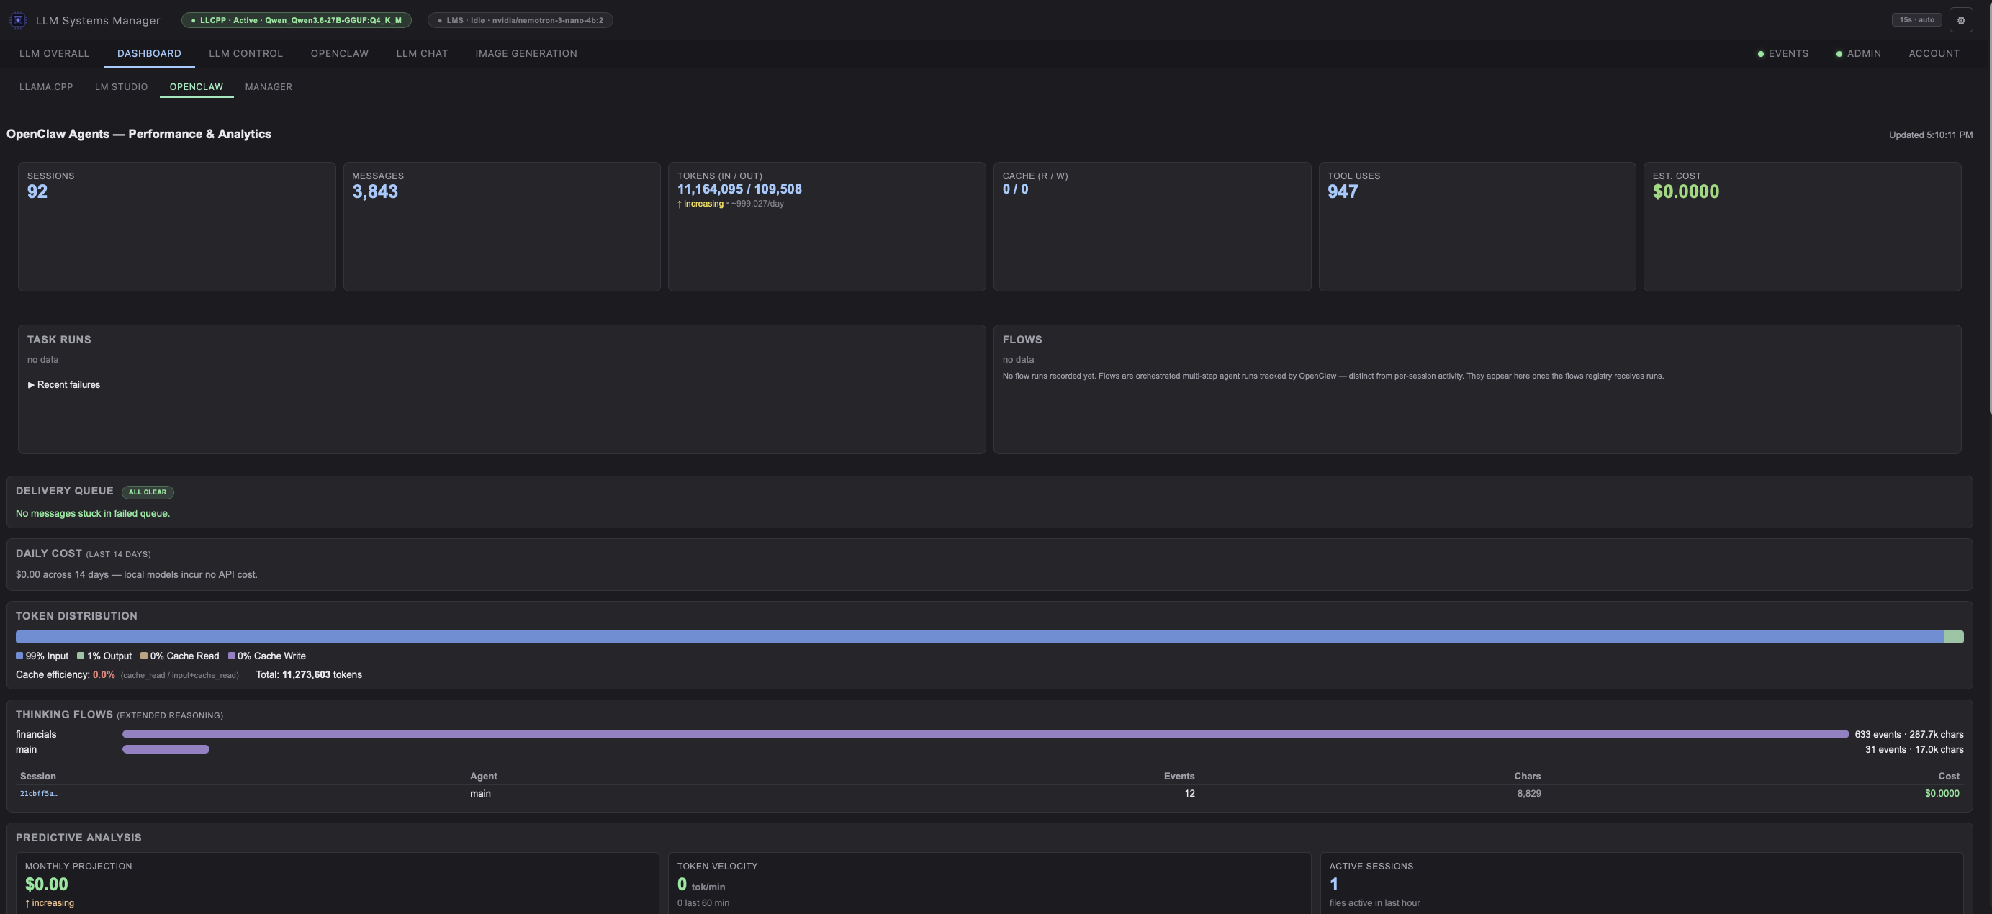This screenshot has height=914, width=1992.
Task: Select the LLAMA.CPP sub-tab
Action: (x=46, y=86)
